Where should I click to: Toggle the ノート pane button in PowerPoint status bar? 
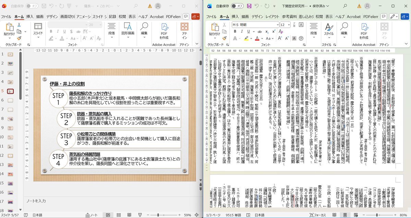[91, 215]
